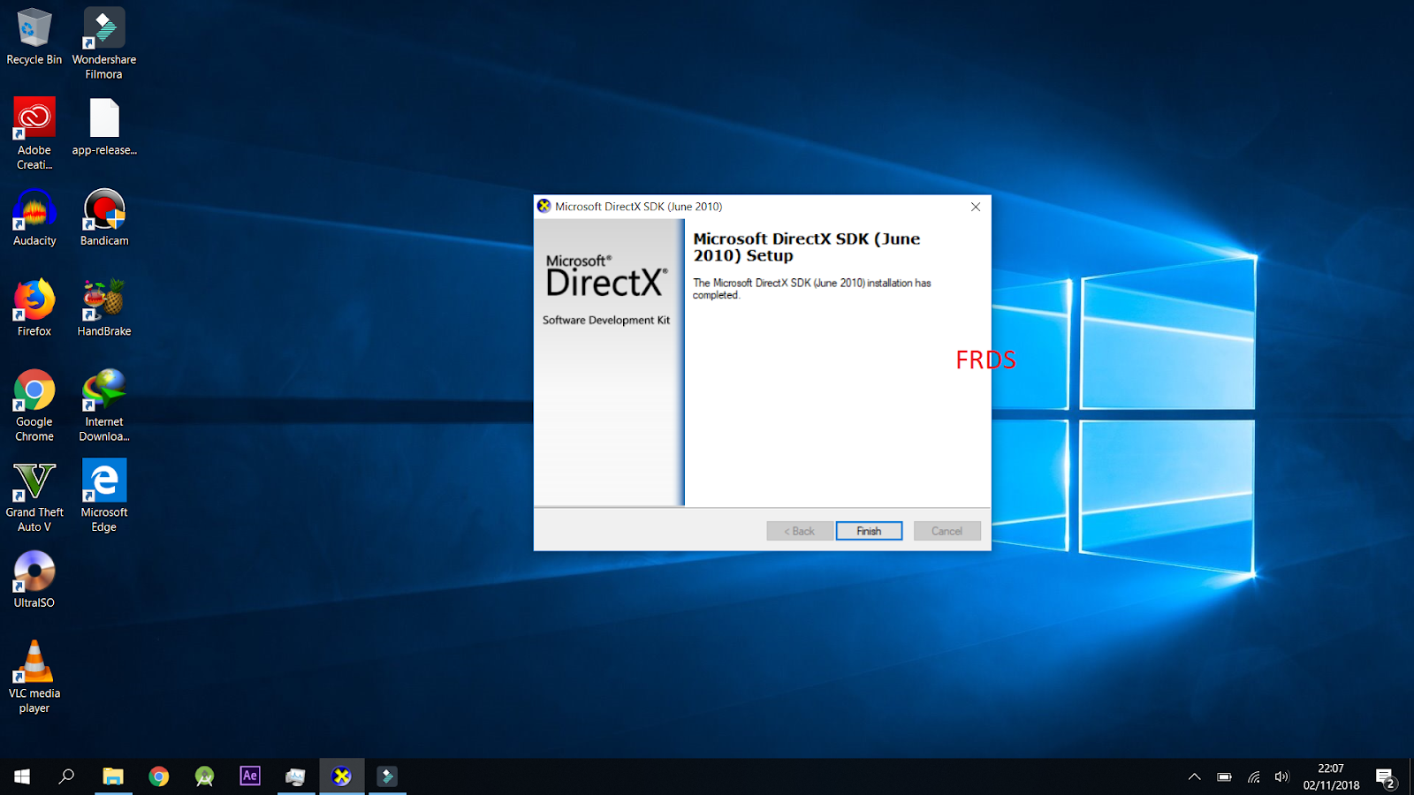Open File Explorer from the taskbar
The height and width of the screenshot is (795, 1414).
tap(113, 776)
